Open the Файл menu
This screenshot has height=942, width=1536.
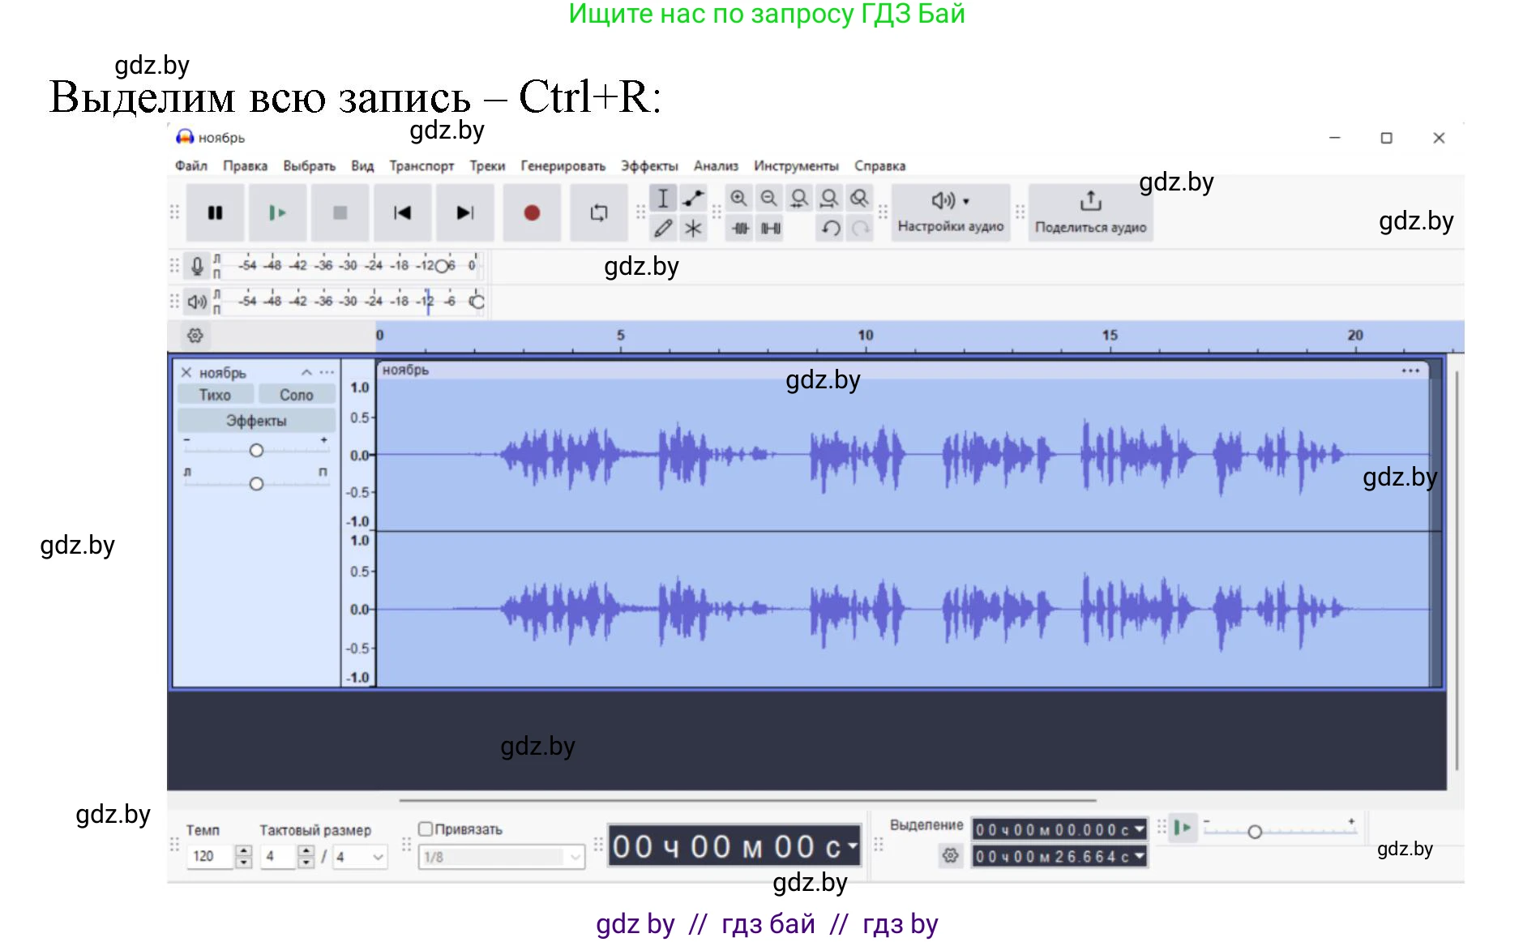(190, 166)
